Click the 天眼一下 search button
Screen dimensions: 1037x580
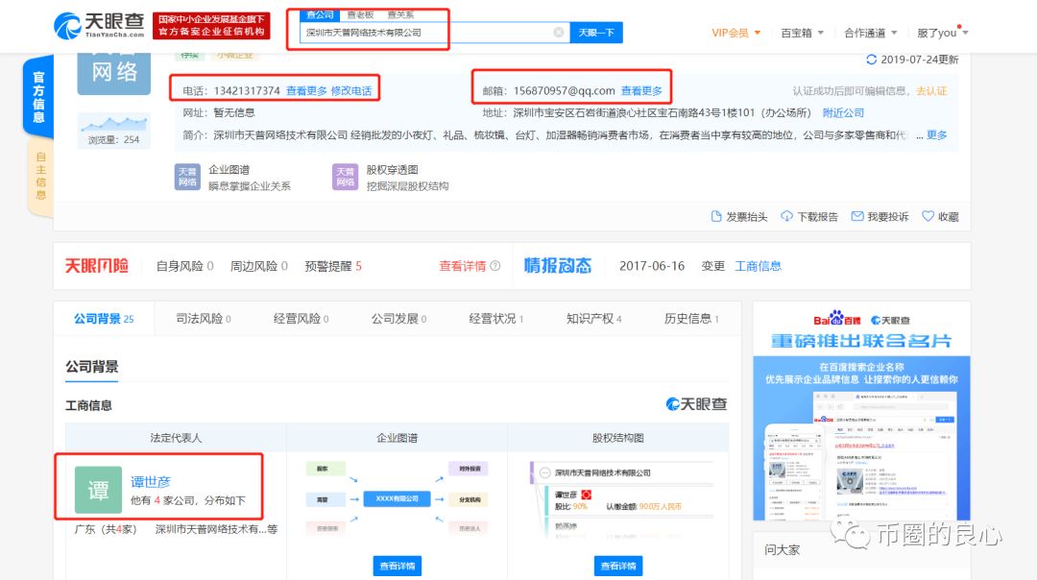[x=596, y=33]
